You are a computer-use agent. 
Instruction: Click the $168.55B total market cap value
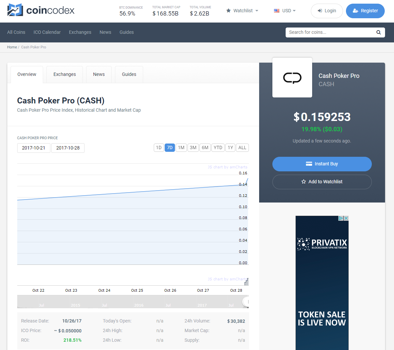point(165,14)
